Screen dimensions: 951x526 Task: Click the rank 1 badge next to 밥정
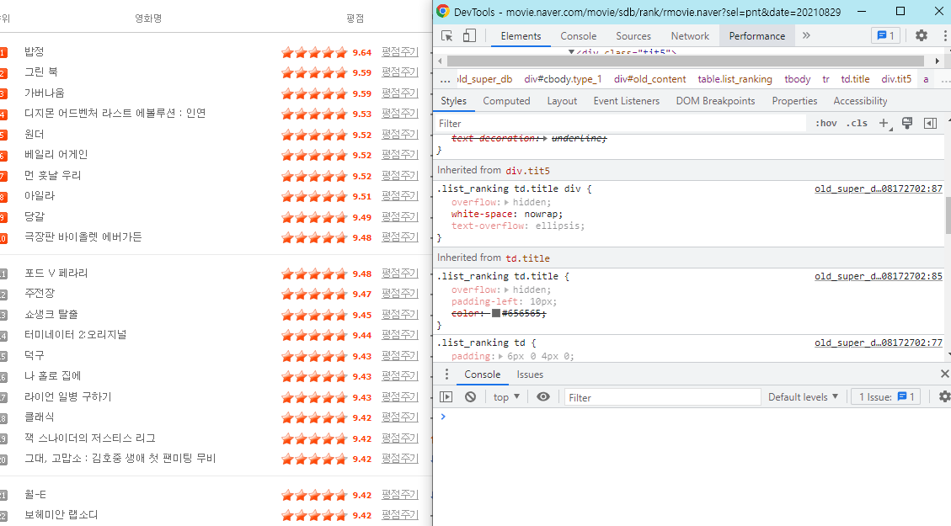(3, 53)
